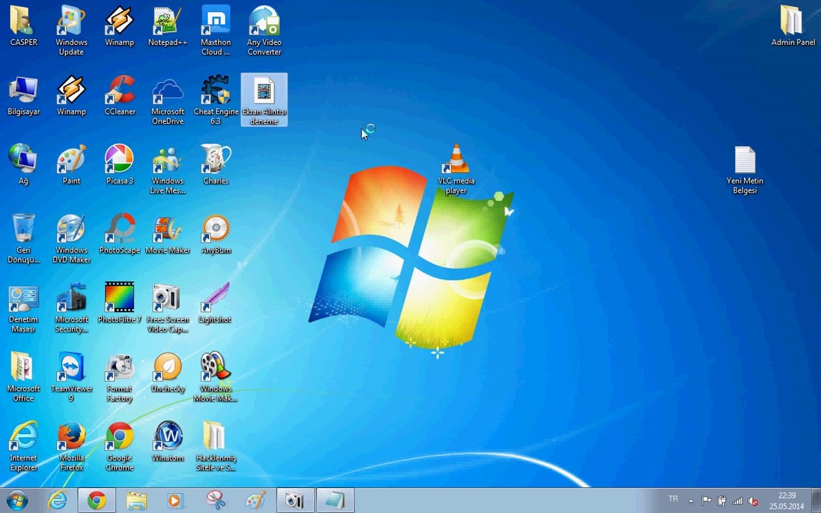Screen dimensions: 821x513
Task: Open the Snipping Tool scissors taskbar icon
Action: 216,500
